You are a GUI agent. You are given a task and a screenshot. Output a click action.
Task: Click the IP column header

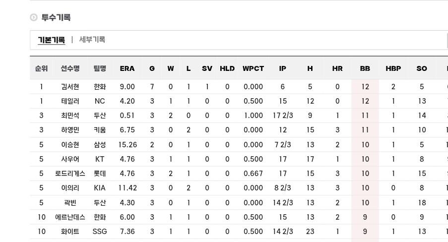click(282, 68)
